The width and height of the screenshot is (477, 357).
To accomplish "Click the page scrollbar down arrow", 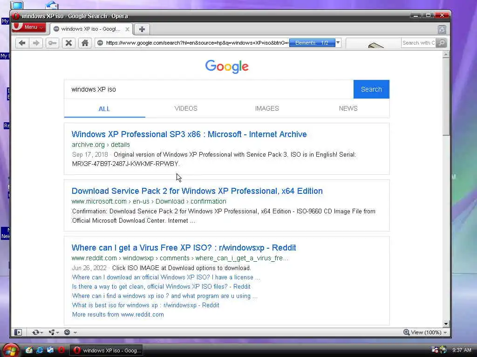I will pyautogui.click(x=446, y=324).
